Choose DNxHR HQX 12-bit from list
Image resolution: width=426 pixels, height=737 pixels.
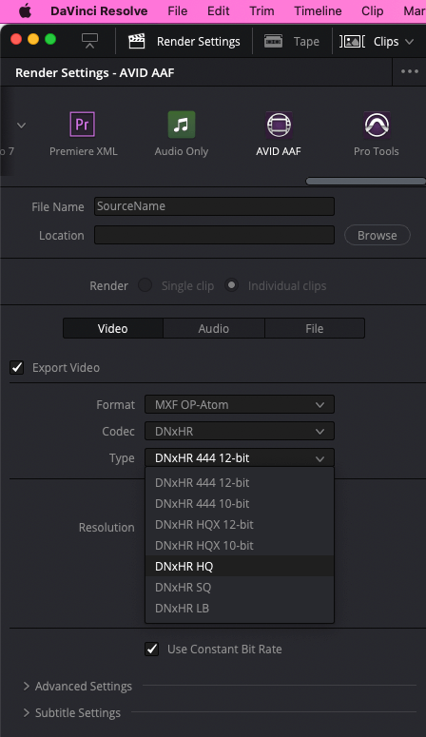240,525
